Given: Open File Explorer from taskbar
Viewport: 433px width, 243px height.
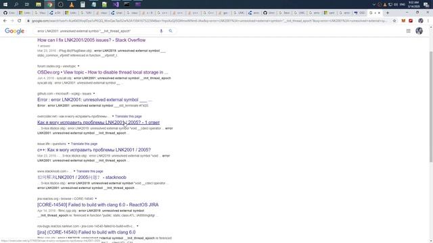Looking at the screenshot, I should click(x=39, y=4).
